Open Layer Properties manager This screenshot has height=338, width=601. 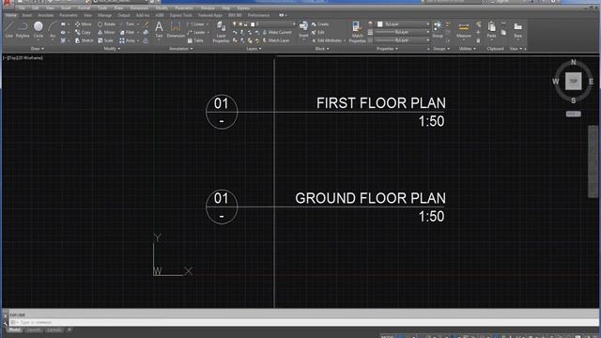coord(221,32)
